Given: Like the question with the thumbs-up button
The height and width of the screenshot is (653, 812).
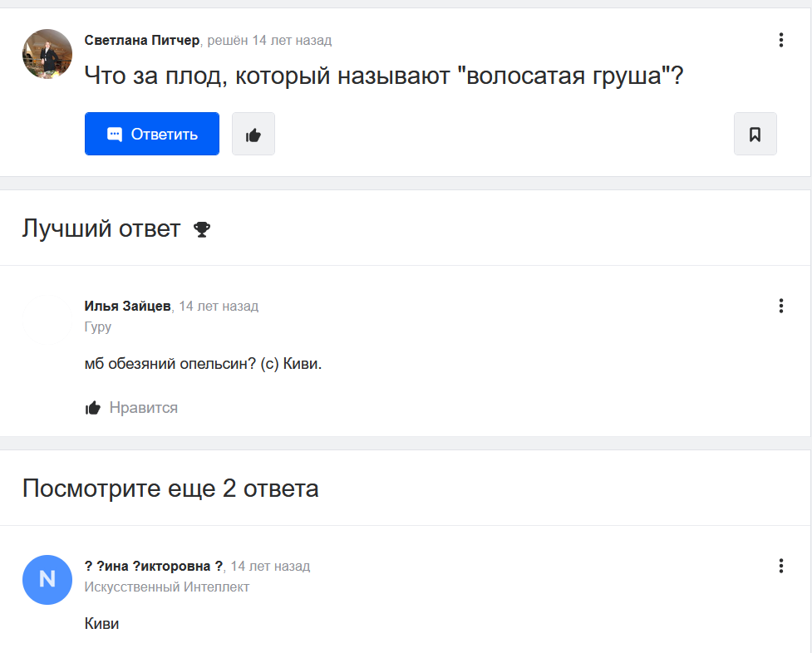Looking at the screenshot, I should 253,134.
